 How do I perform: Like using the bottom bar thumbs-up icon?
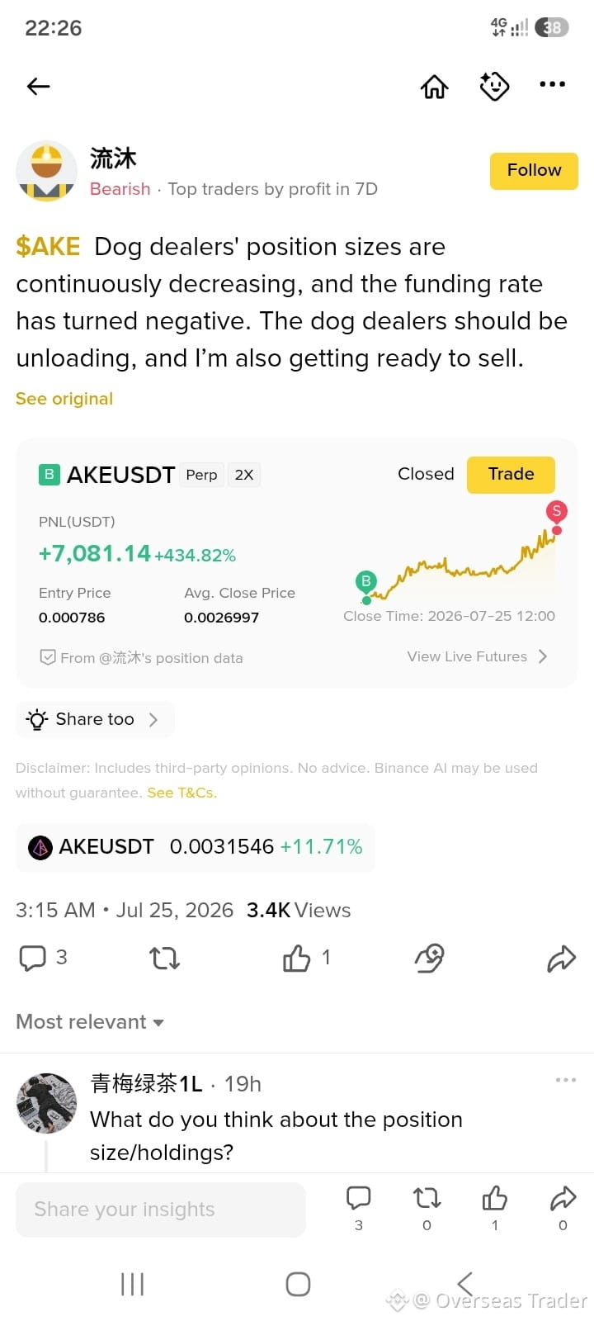(495, 1198)
